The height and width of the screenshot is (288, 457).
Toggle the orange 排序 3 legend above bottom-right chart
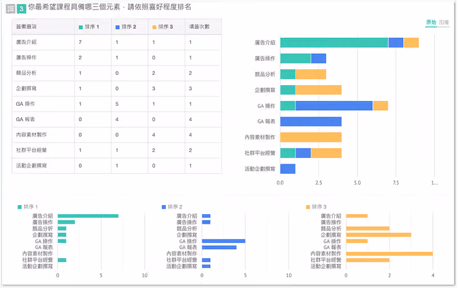(316, 207)
